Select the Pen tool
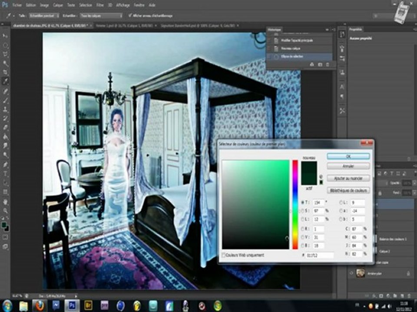Viewport: 417px width, 312px height. [x=5, y=165]
